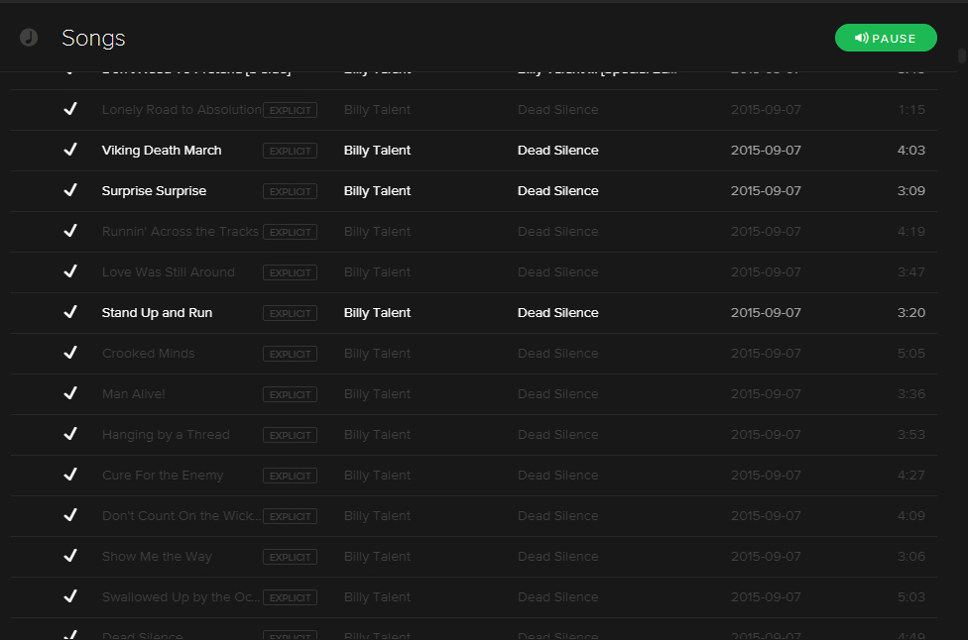Toggle saved checkmark for Viking Death March
The image size is (968, 640).
[70, 150]
